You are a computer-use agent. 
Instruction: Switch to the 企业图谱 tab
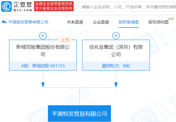[x=101, y=22]
